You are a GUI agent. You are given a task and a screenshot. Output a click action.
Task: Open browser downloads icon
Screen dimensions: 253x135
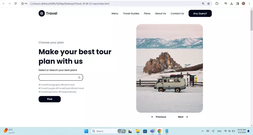tap(231, 4)
